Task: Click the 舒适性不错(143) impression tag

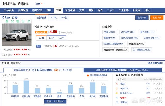Action: pos(152,38)
